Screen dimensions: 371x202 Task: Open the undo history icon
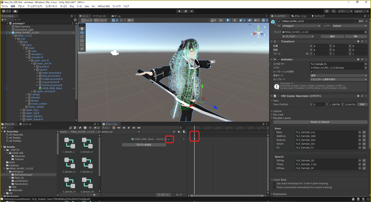tap(327, 11)
